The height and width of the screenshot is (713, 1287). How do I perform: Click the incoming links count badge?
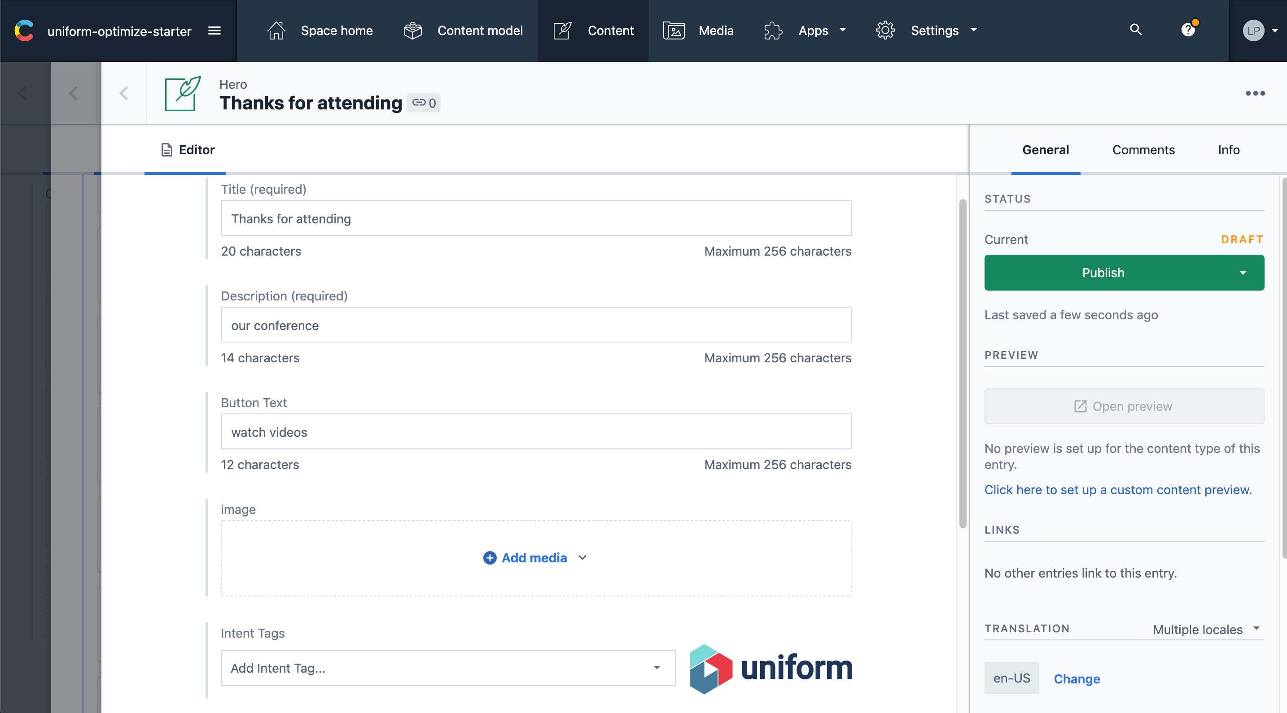[424, 103]
